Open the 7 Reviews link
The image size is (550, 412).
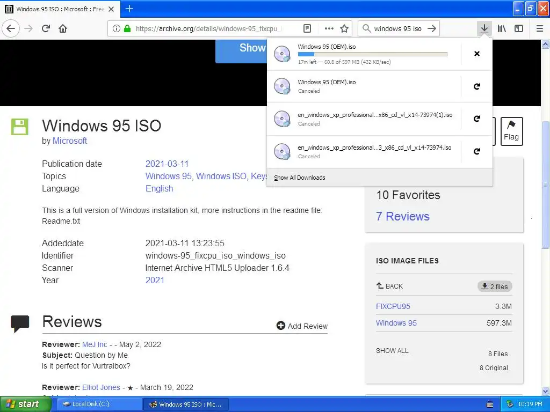[403, 217]
